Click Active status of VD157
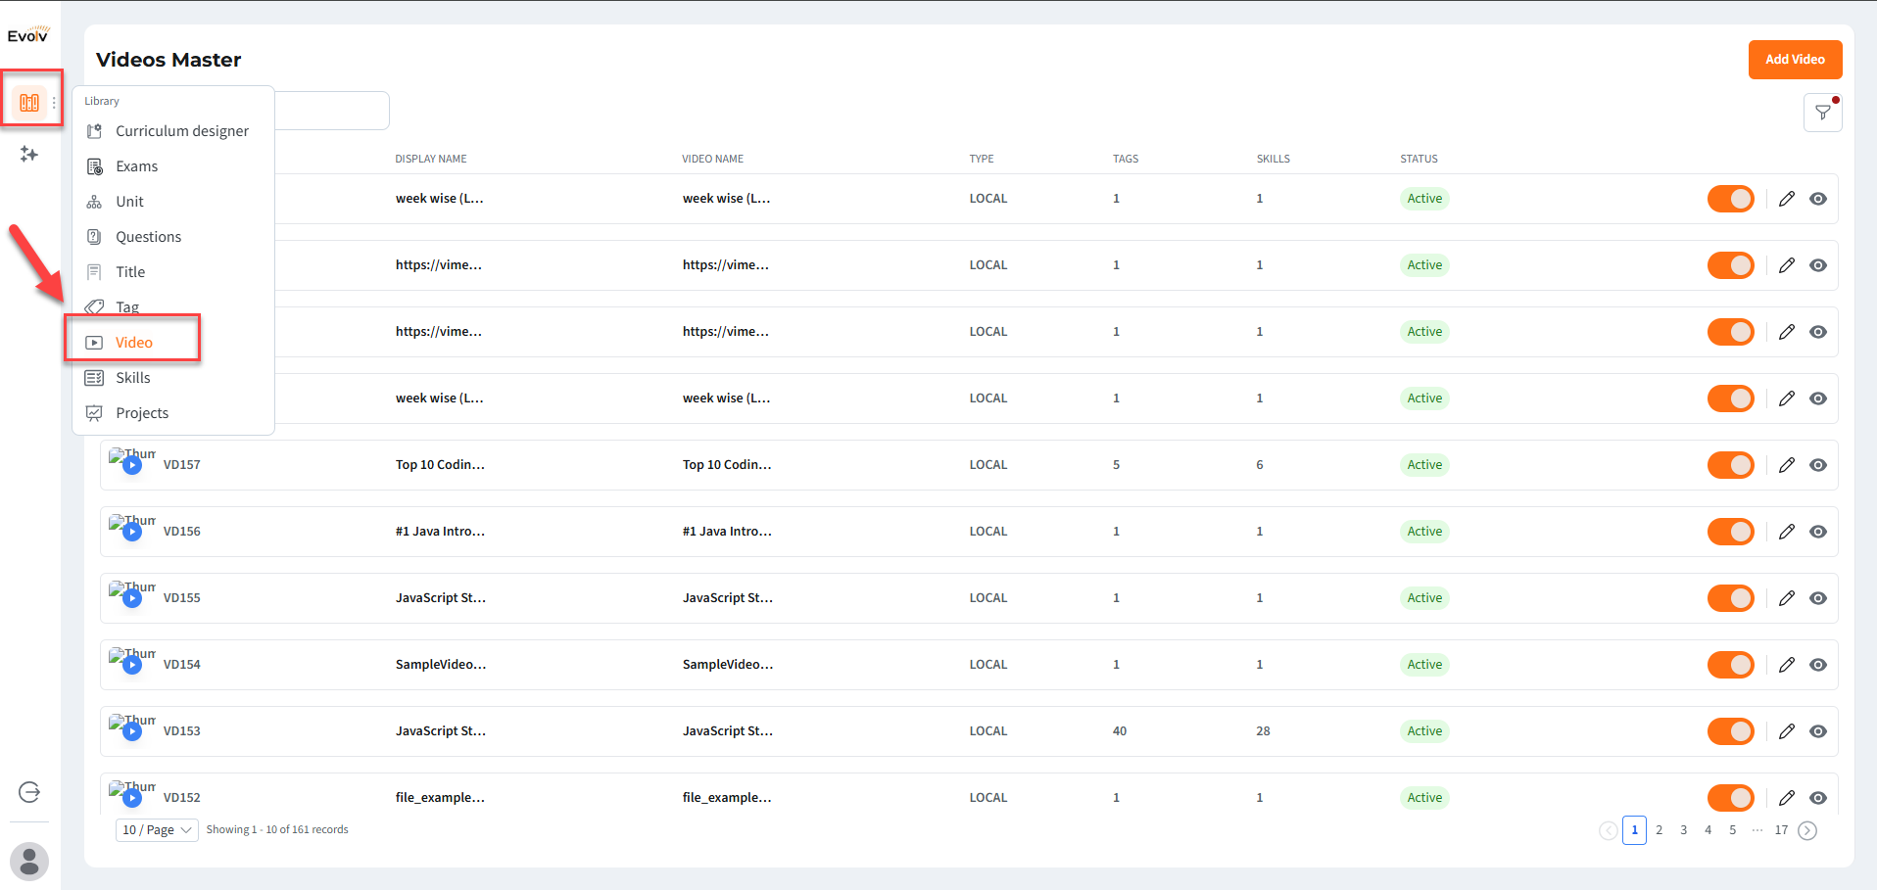 pos(1424,465)
